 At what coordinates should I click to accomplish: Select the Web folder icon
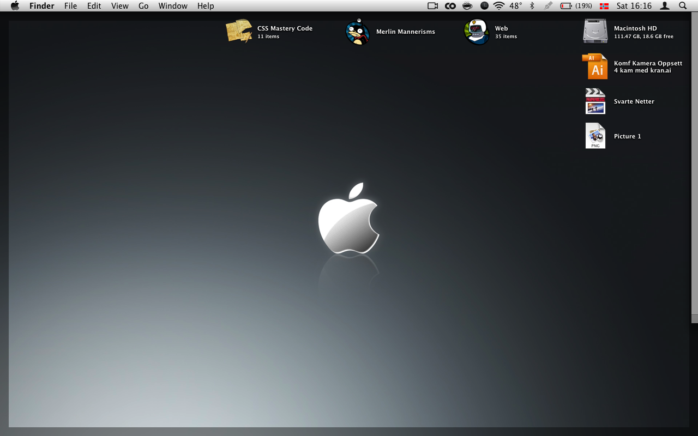[476, 32]
